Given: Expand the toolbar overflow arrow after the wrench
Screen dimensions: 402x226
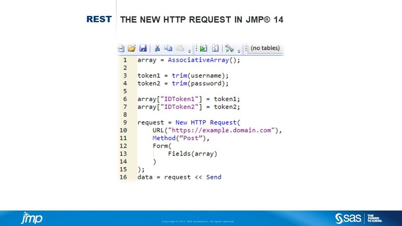Looking at the screenshot, I should (x=239, y=51).
